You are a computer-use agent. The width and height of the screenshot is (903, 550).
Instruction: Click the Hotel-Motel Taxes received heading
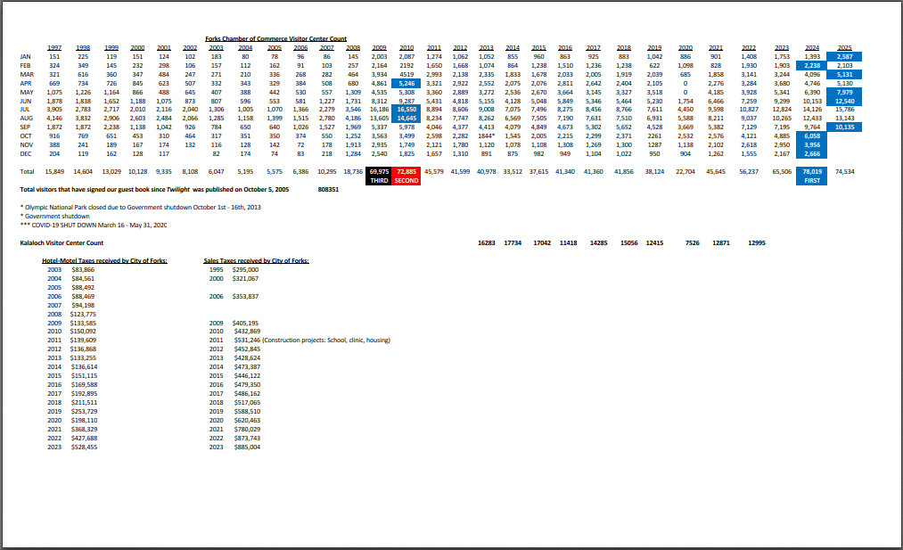[x=105, y=260]
